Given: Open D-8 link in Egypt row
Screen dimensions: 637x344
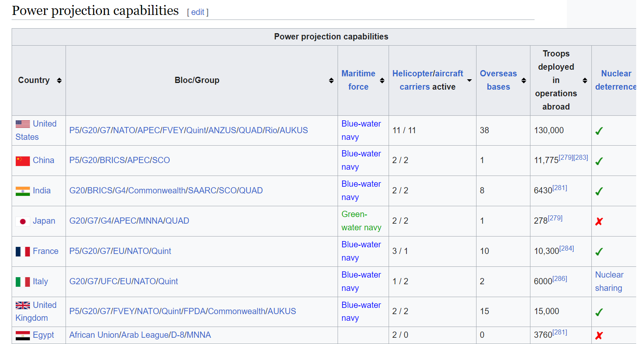Looking at the screenshot, I should [x=177, y=335].
